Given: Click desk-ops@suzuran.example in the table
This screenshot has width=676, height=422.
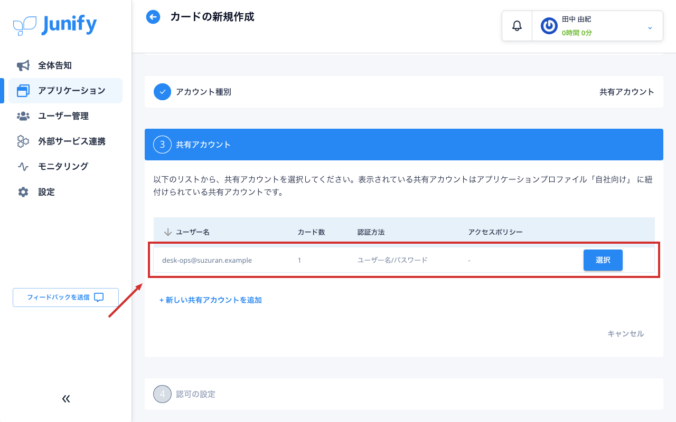Looking at the screenshot, I should 207,260.
